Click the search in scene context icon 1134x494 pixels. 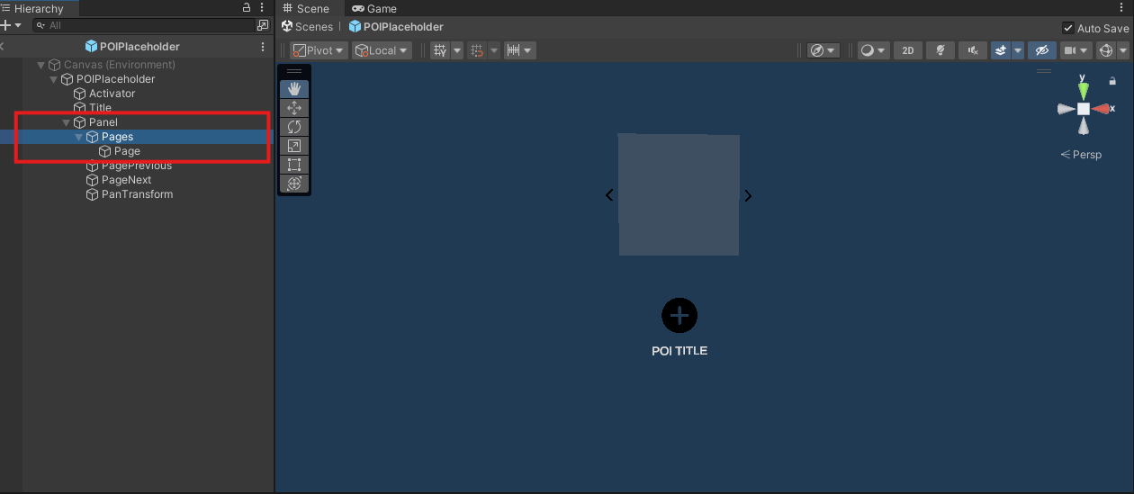tap(262, 25)
